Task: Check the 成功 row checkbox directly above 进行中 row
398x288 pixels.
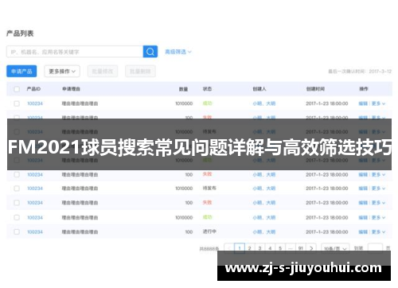Action: point(17,217)
